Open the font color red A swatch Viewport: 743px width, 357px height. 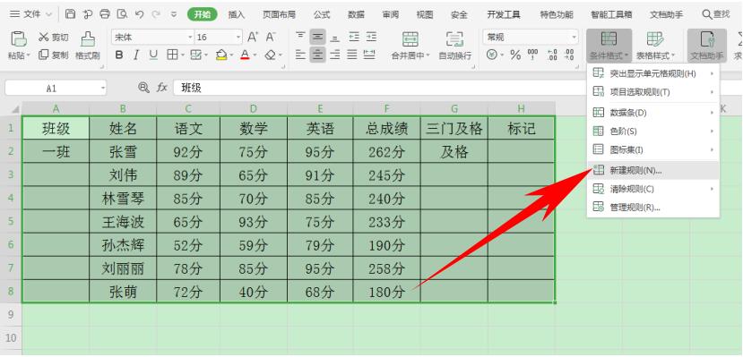[245, 55]
